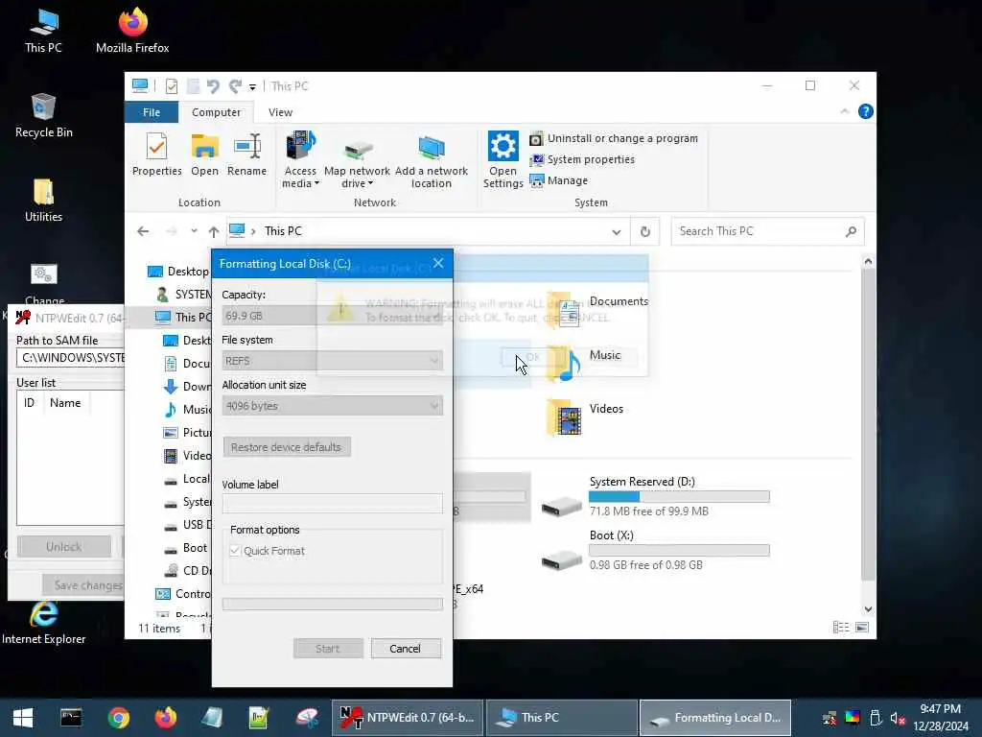The image size is (982, 737).
Task: Select the Computer ribbon tab
Action: [216, 112]
